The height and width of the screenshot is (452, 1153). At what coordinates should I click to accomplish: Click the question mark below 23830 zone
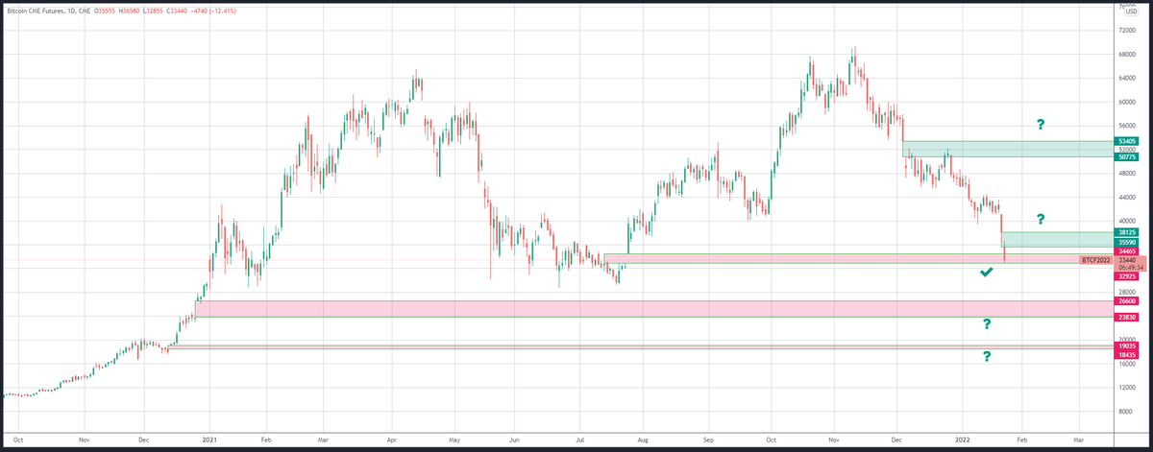987,324
